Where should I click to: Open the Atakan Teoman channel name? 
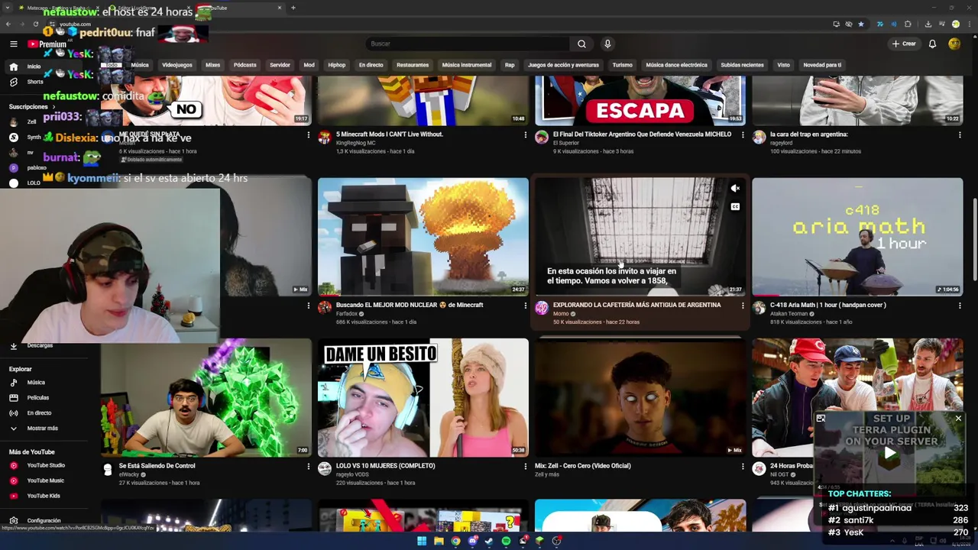790,314
